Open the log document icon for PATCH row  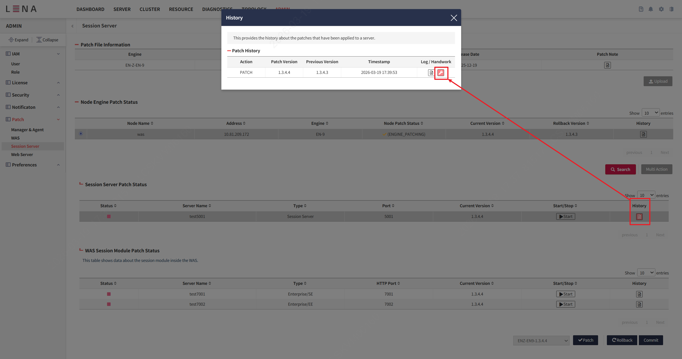pos(431,73)
